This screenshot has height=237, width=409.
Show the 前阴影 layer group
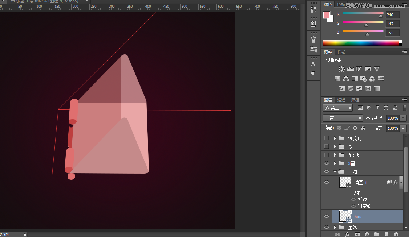(x=326, y=155)
